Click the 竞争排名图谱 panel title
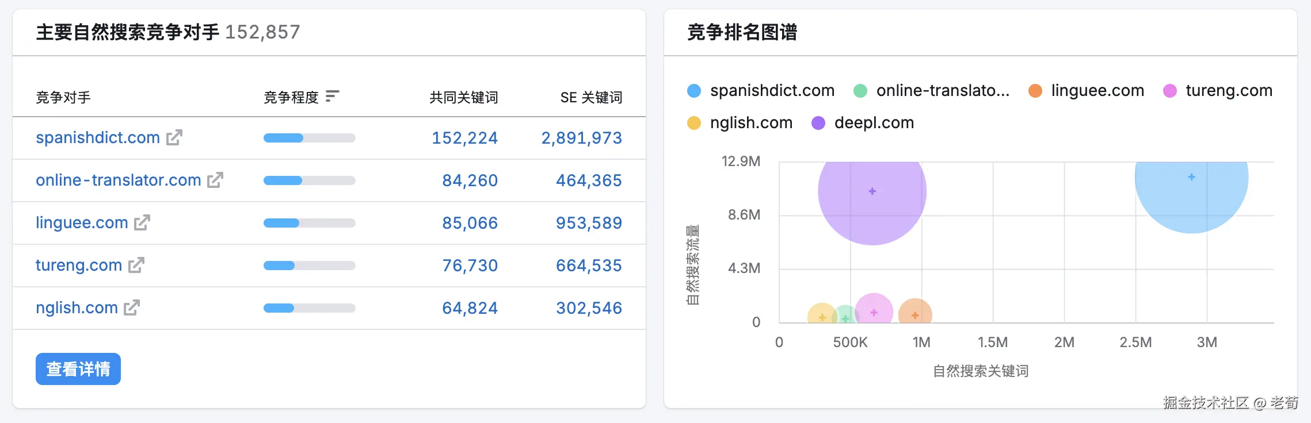 click(742, 32)
